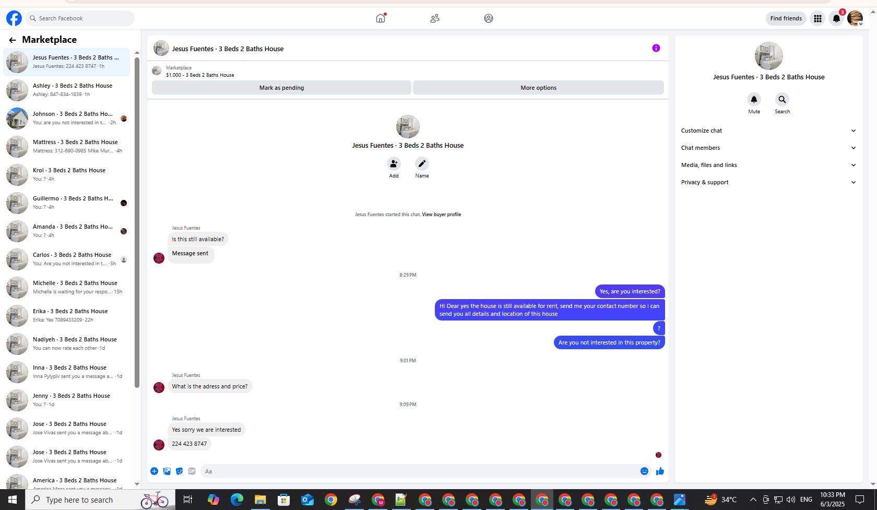Mark the listing as pending
This screenshot has width=877, height=510.
tap(281, 88)
